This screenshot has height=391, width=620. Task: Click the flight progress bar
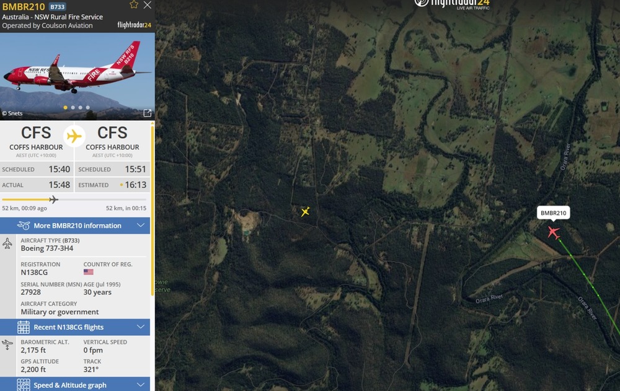pyautogui.click(x=74, y=200)
